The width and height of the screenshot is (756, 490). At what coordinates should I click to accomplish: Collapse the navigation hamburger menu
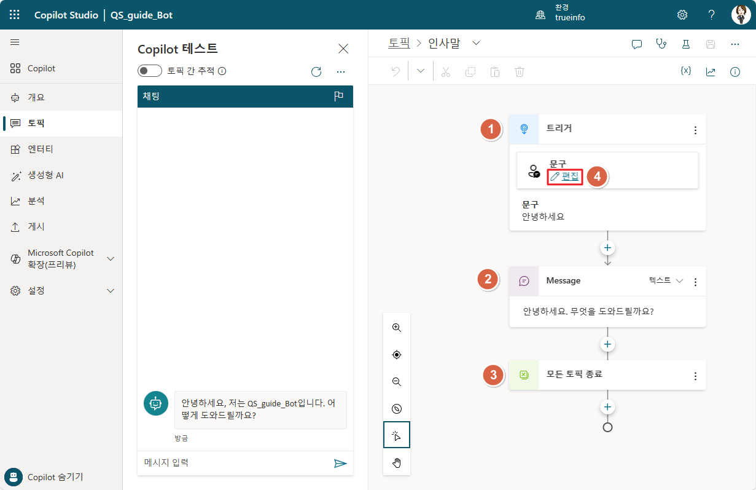pyautogui.click(x=15, y=42)
